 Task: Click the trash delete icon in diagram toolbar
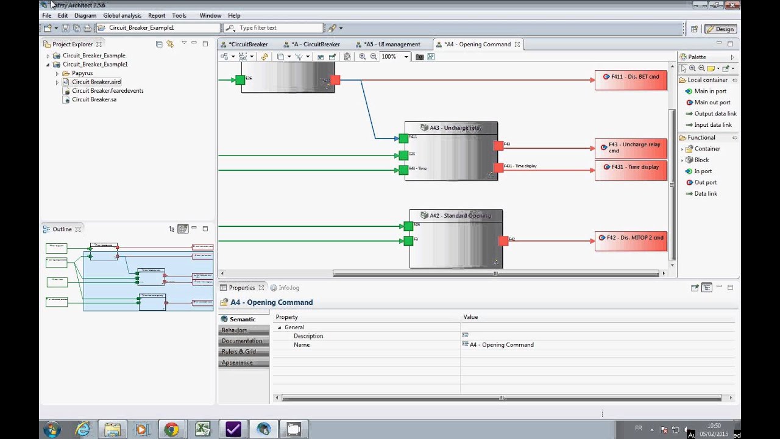tap(347, 57)
